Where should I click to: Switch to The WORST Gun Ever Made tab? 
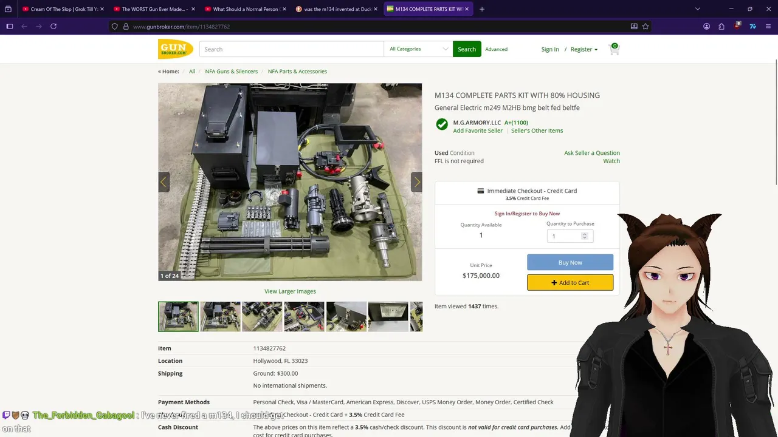click(x=154, y=9)
